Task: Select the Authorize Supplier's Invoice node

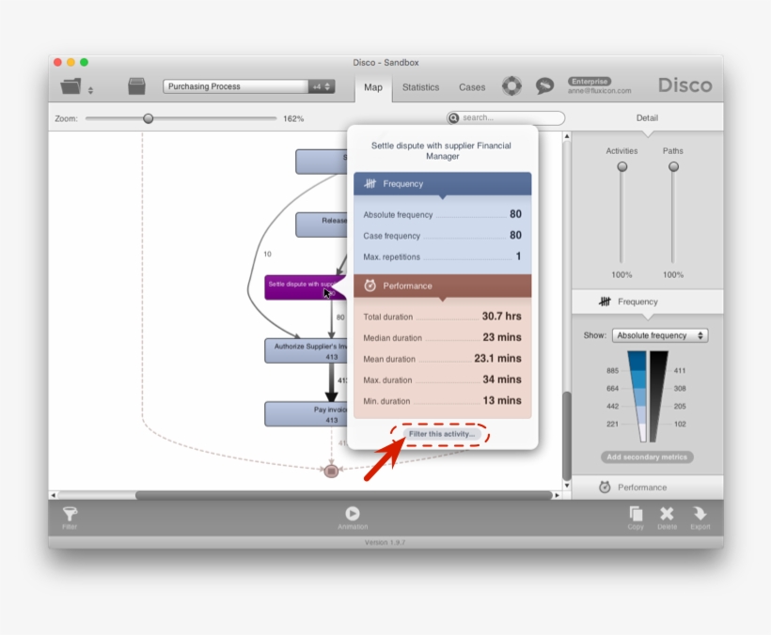Action: 306,350
